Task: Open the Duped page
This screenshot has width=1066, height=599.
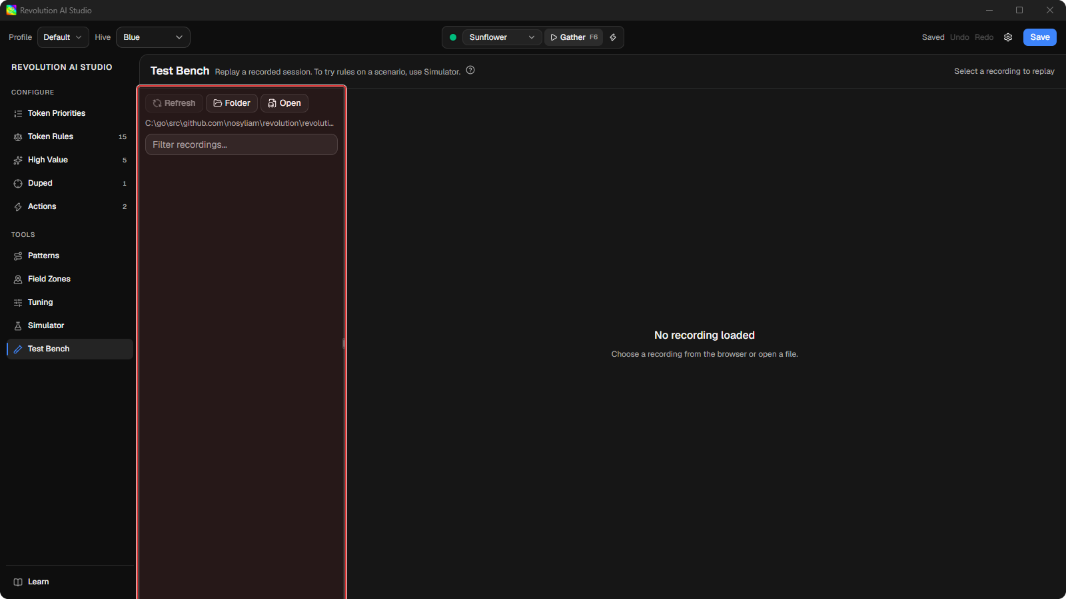Action: tap(70, 183)
